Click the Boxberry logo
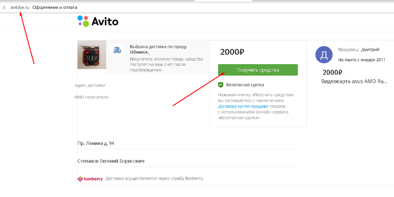 point(90,179)
